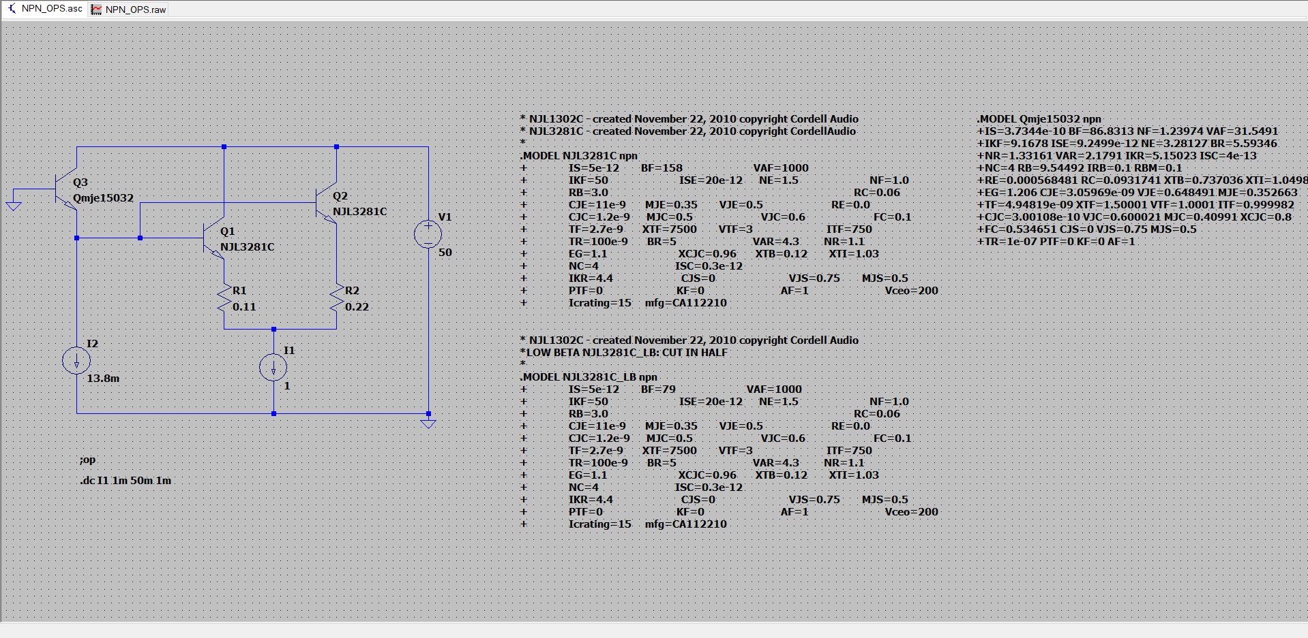This screenshot has height=638, width=1308.
Task: Click the BF=79 parameter text
Action: [658, 389]
